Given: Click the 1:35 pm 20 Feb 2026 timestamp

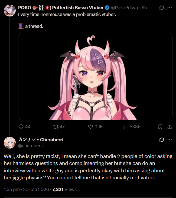Looking at the screenshot, I should 26,189.
